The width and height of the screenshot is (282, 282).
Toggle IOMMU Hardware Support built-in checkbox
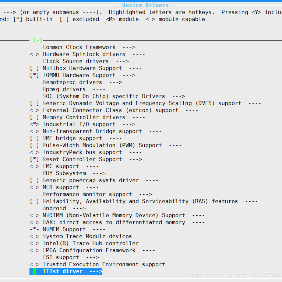pyautogui.click(x=34, y=75)
